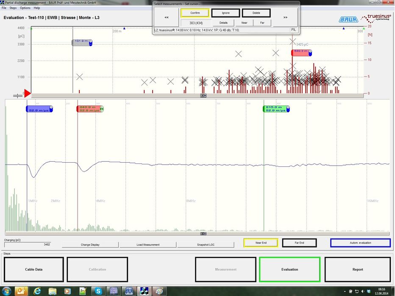Open Internet Explorer from the taskbar
Image resolution: width=395 pixels, height=296 pixels.
[37, 291]
